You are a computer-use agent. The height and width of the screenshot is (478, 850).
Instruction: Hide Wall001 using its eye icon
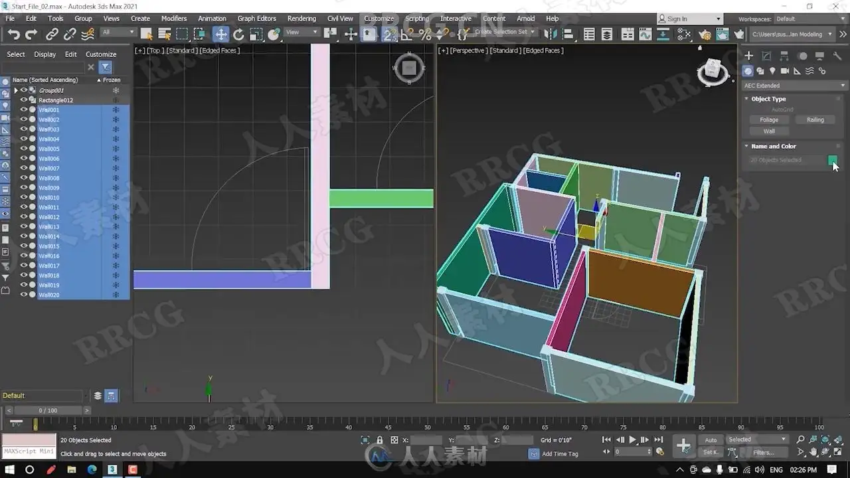click(24, 110)
